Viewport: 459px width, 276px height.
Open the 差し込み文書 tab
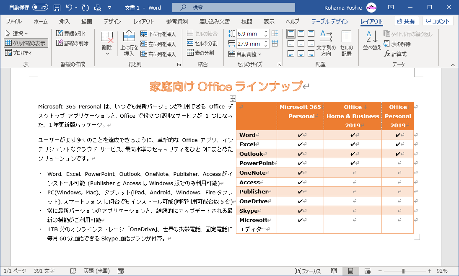(215, 21)
